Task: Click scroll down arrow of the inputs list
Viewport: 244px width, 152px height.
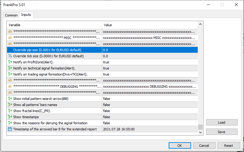Action: tap(200, 133)
